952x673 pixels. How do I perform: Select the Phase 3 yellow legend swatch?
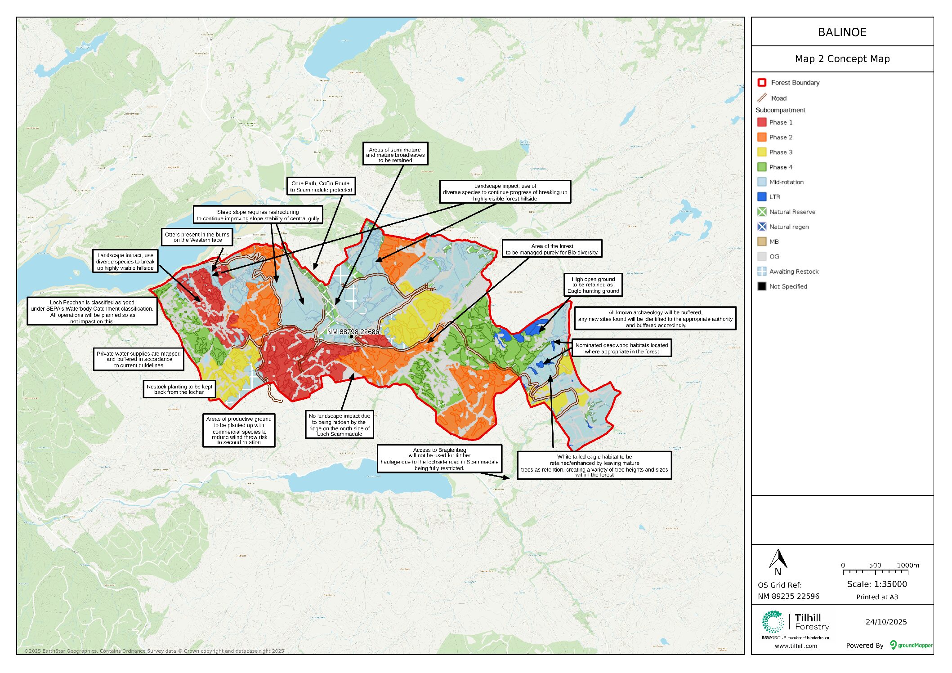pos(761,152)
